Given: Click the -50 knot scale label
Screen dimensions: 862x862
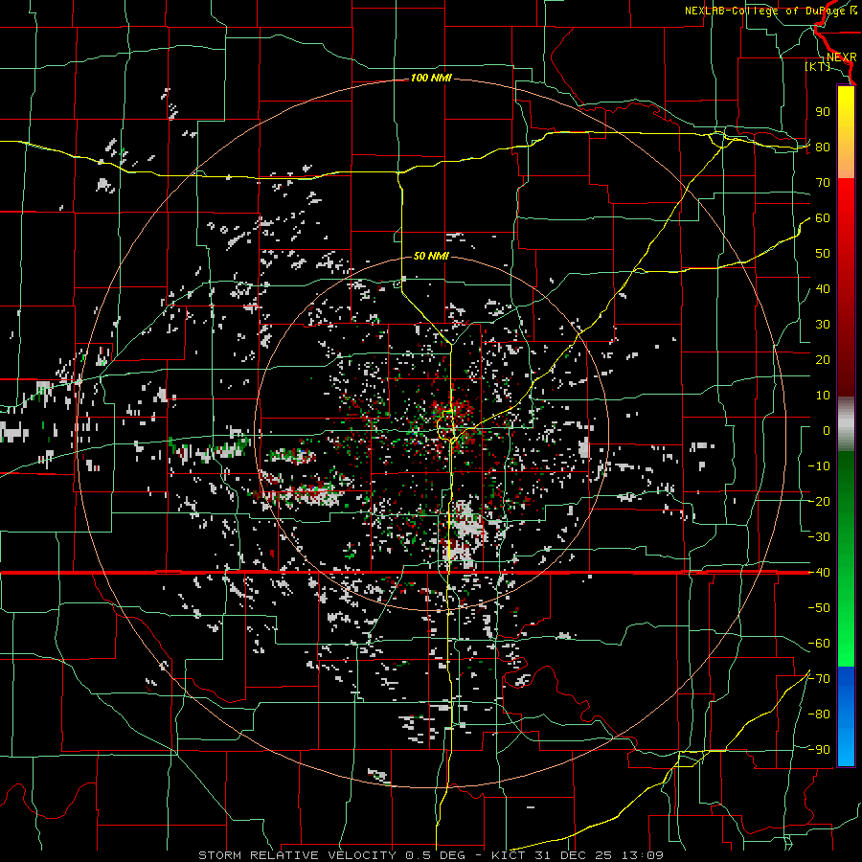Looking at the screenshot, I should click(x=819, y=608).
